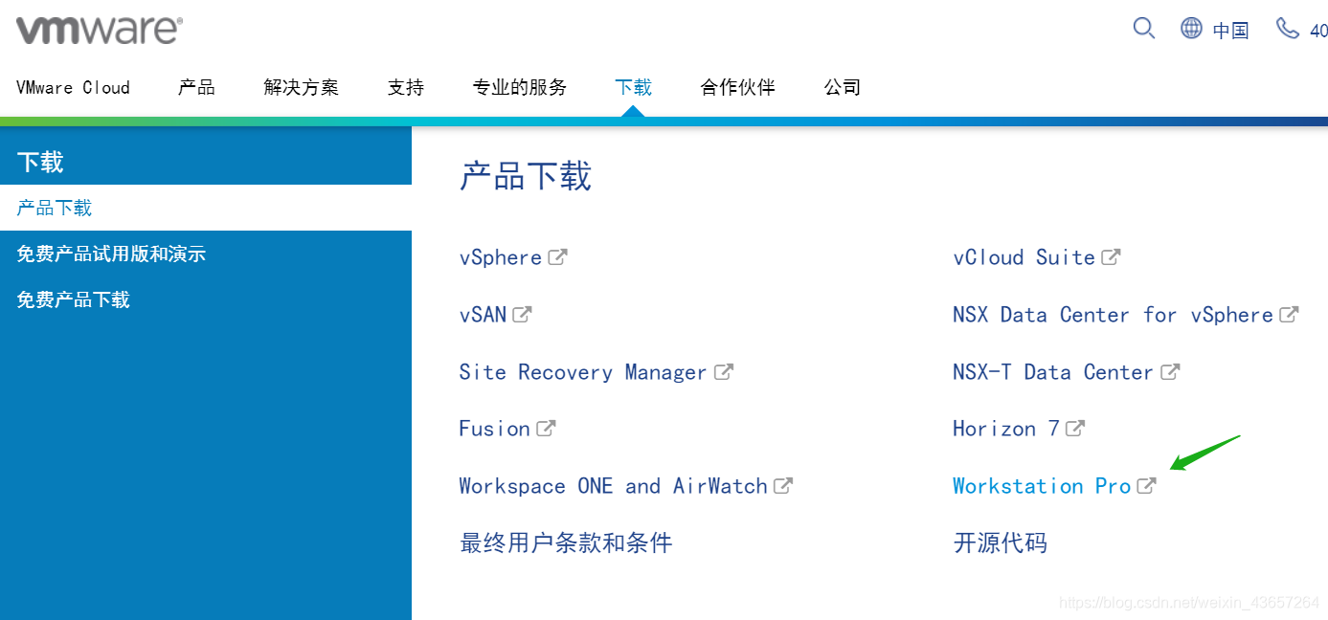The image size is (1328, 620).
Task: Click external link icon next to vCloud Suite
Action: pyautogui.click(x=1111, y=256)
